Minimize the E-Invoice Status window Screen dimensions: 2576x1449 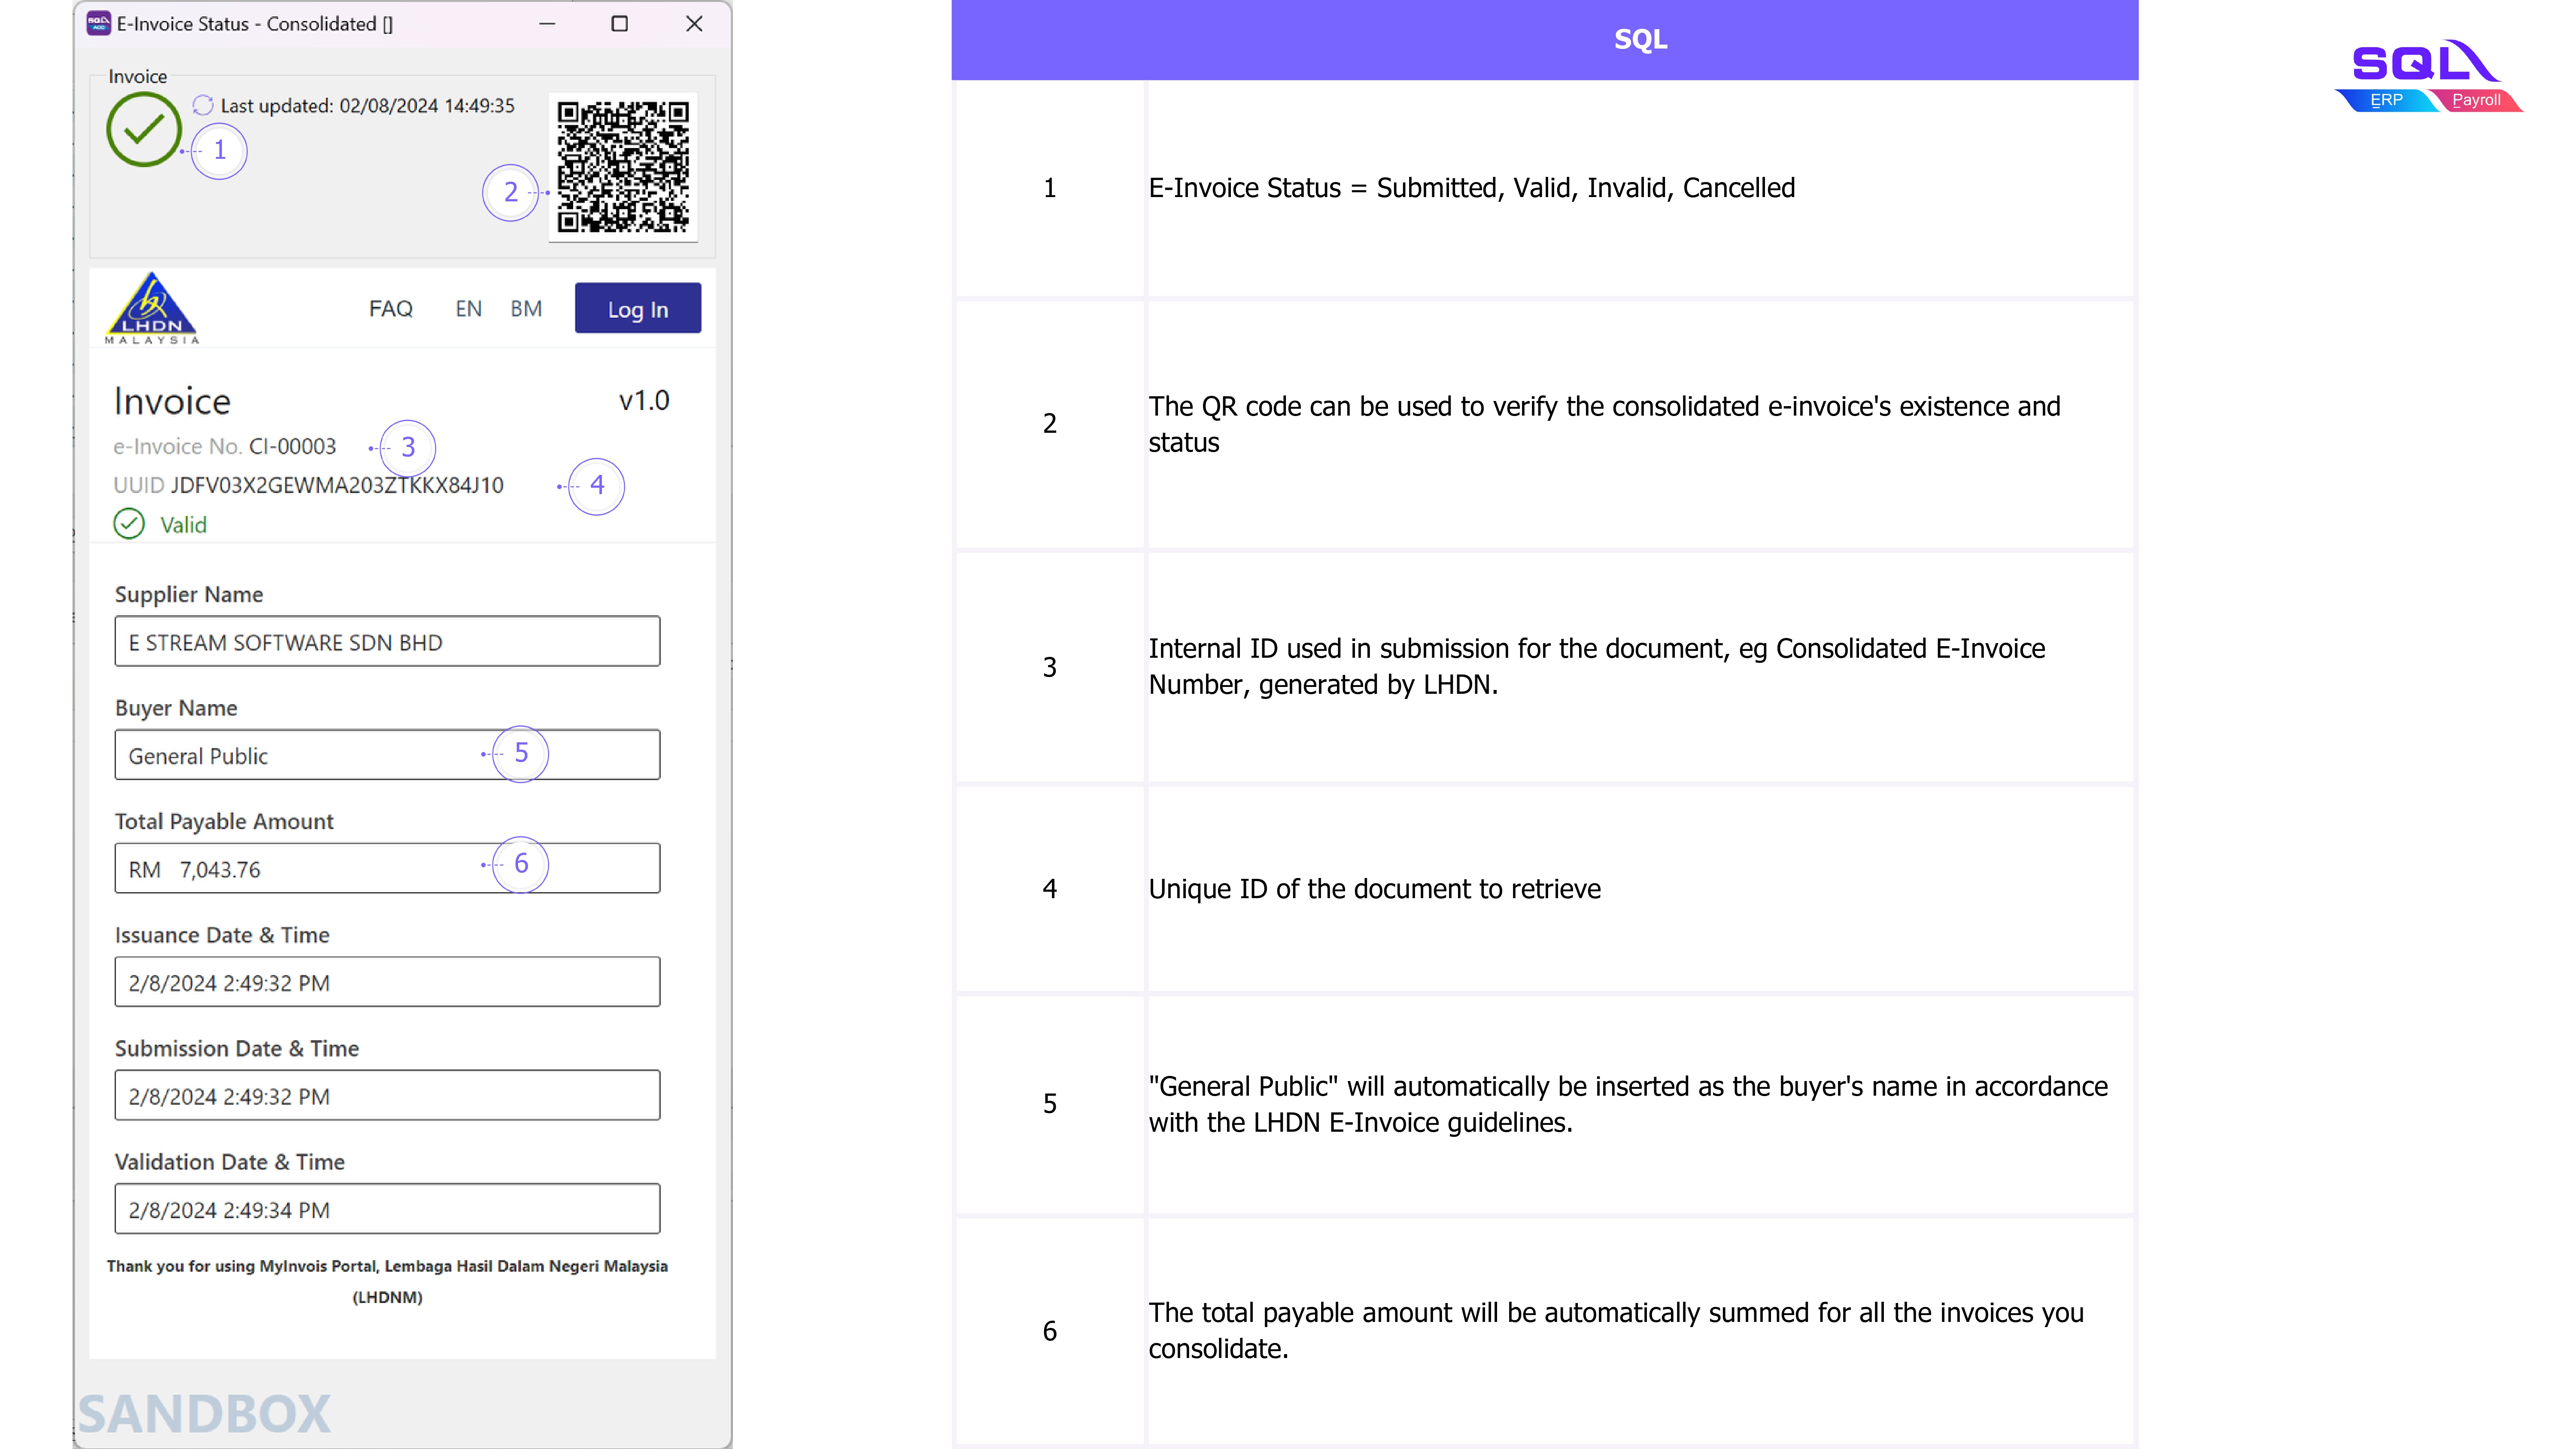[547, 23]
